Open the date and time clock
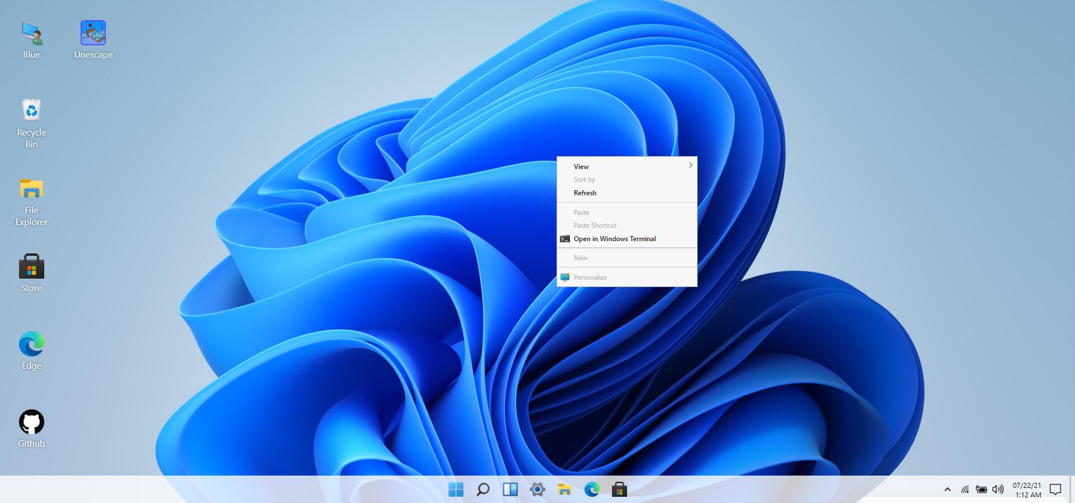Screen dimensions: 1075x503 pyautogui.click(x=1027, y=490)
